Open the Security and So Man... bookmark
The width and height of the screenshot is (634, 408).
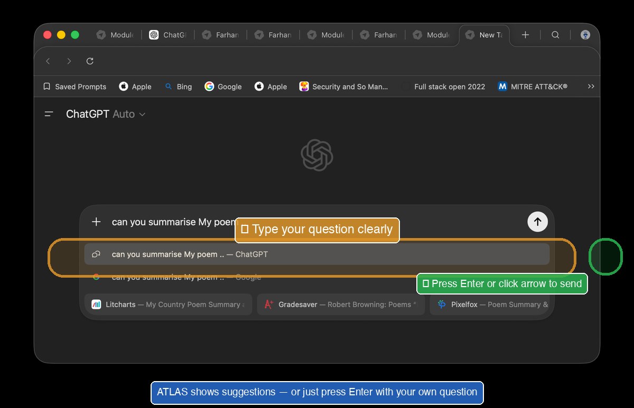[343, 87]
